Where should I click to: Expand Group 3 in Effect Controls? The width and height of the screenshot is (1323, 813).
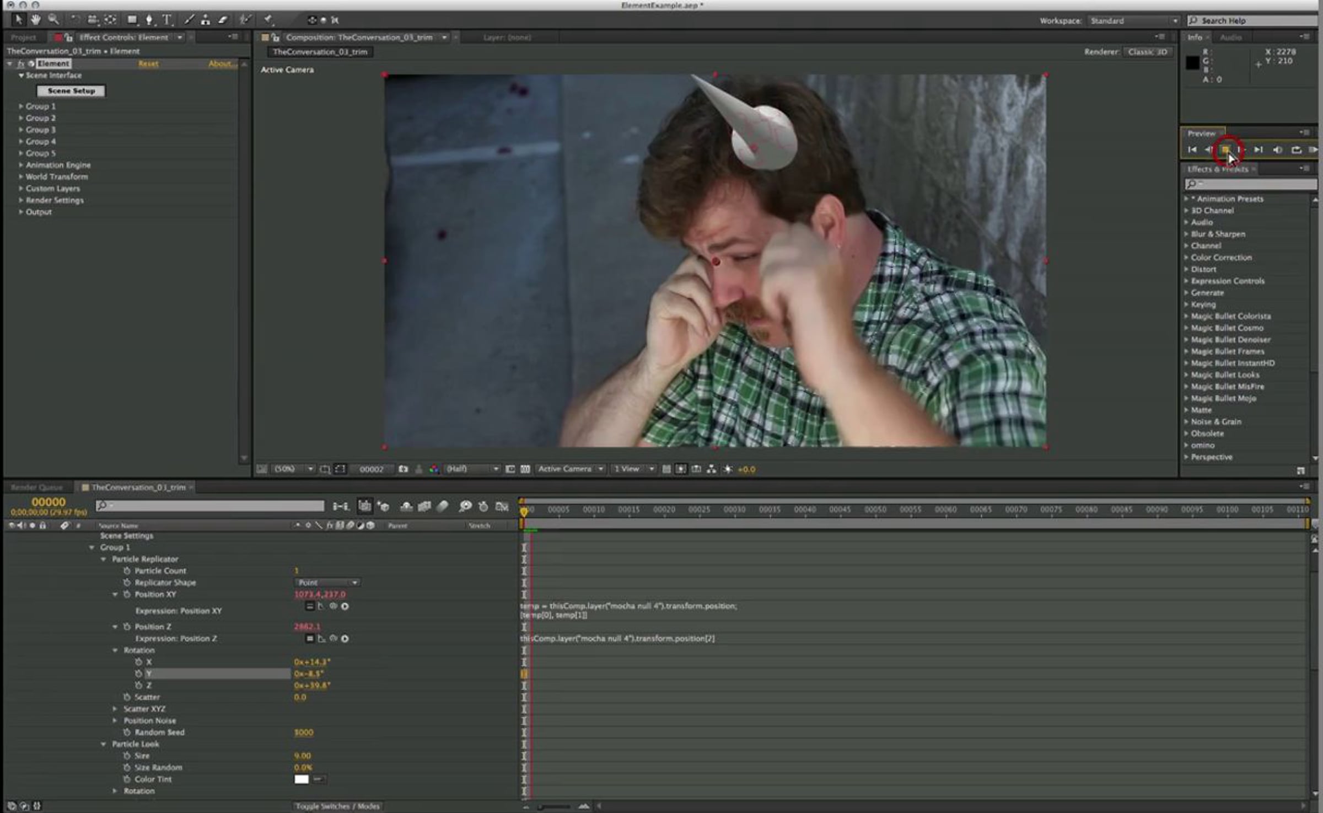tap(21, 130)
